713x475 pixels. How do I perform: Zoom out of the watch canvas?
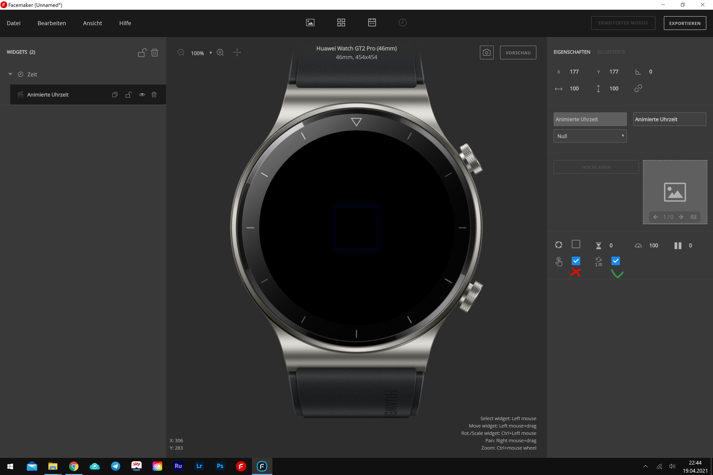(x=181, y=53)
